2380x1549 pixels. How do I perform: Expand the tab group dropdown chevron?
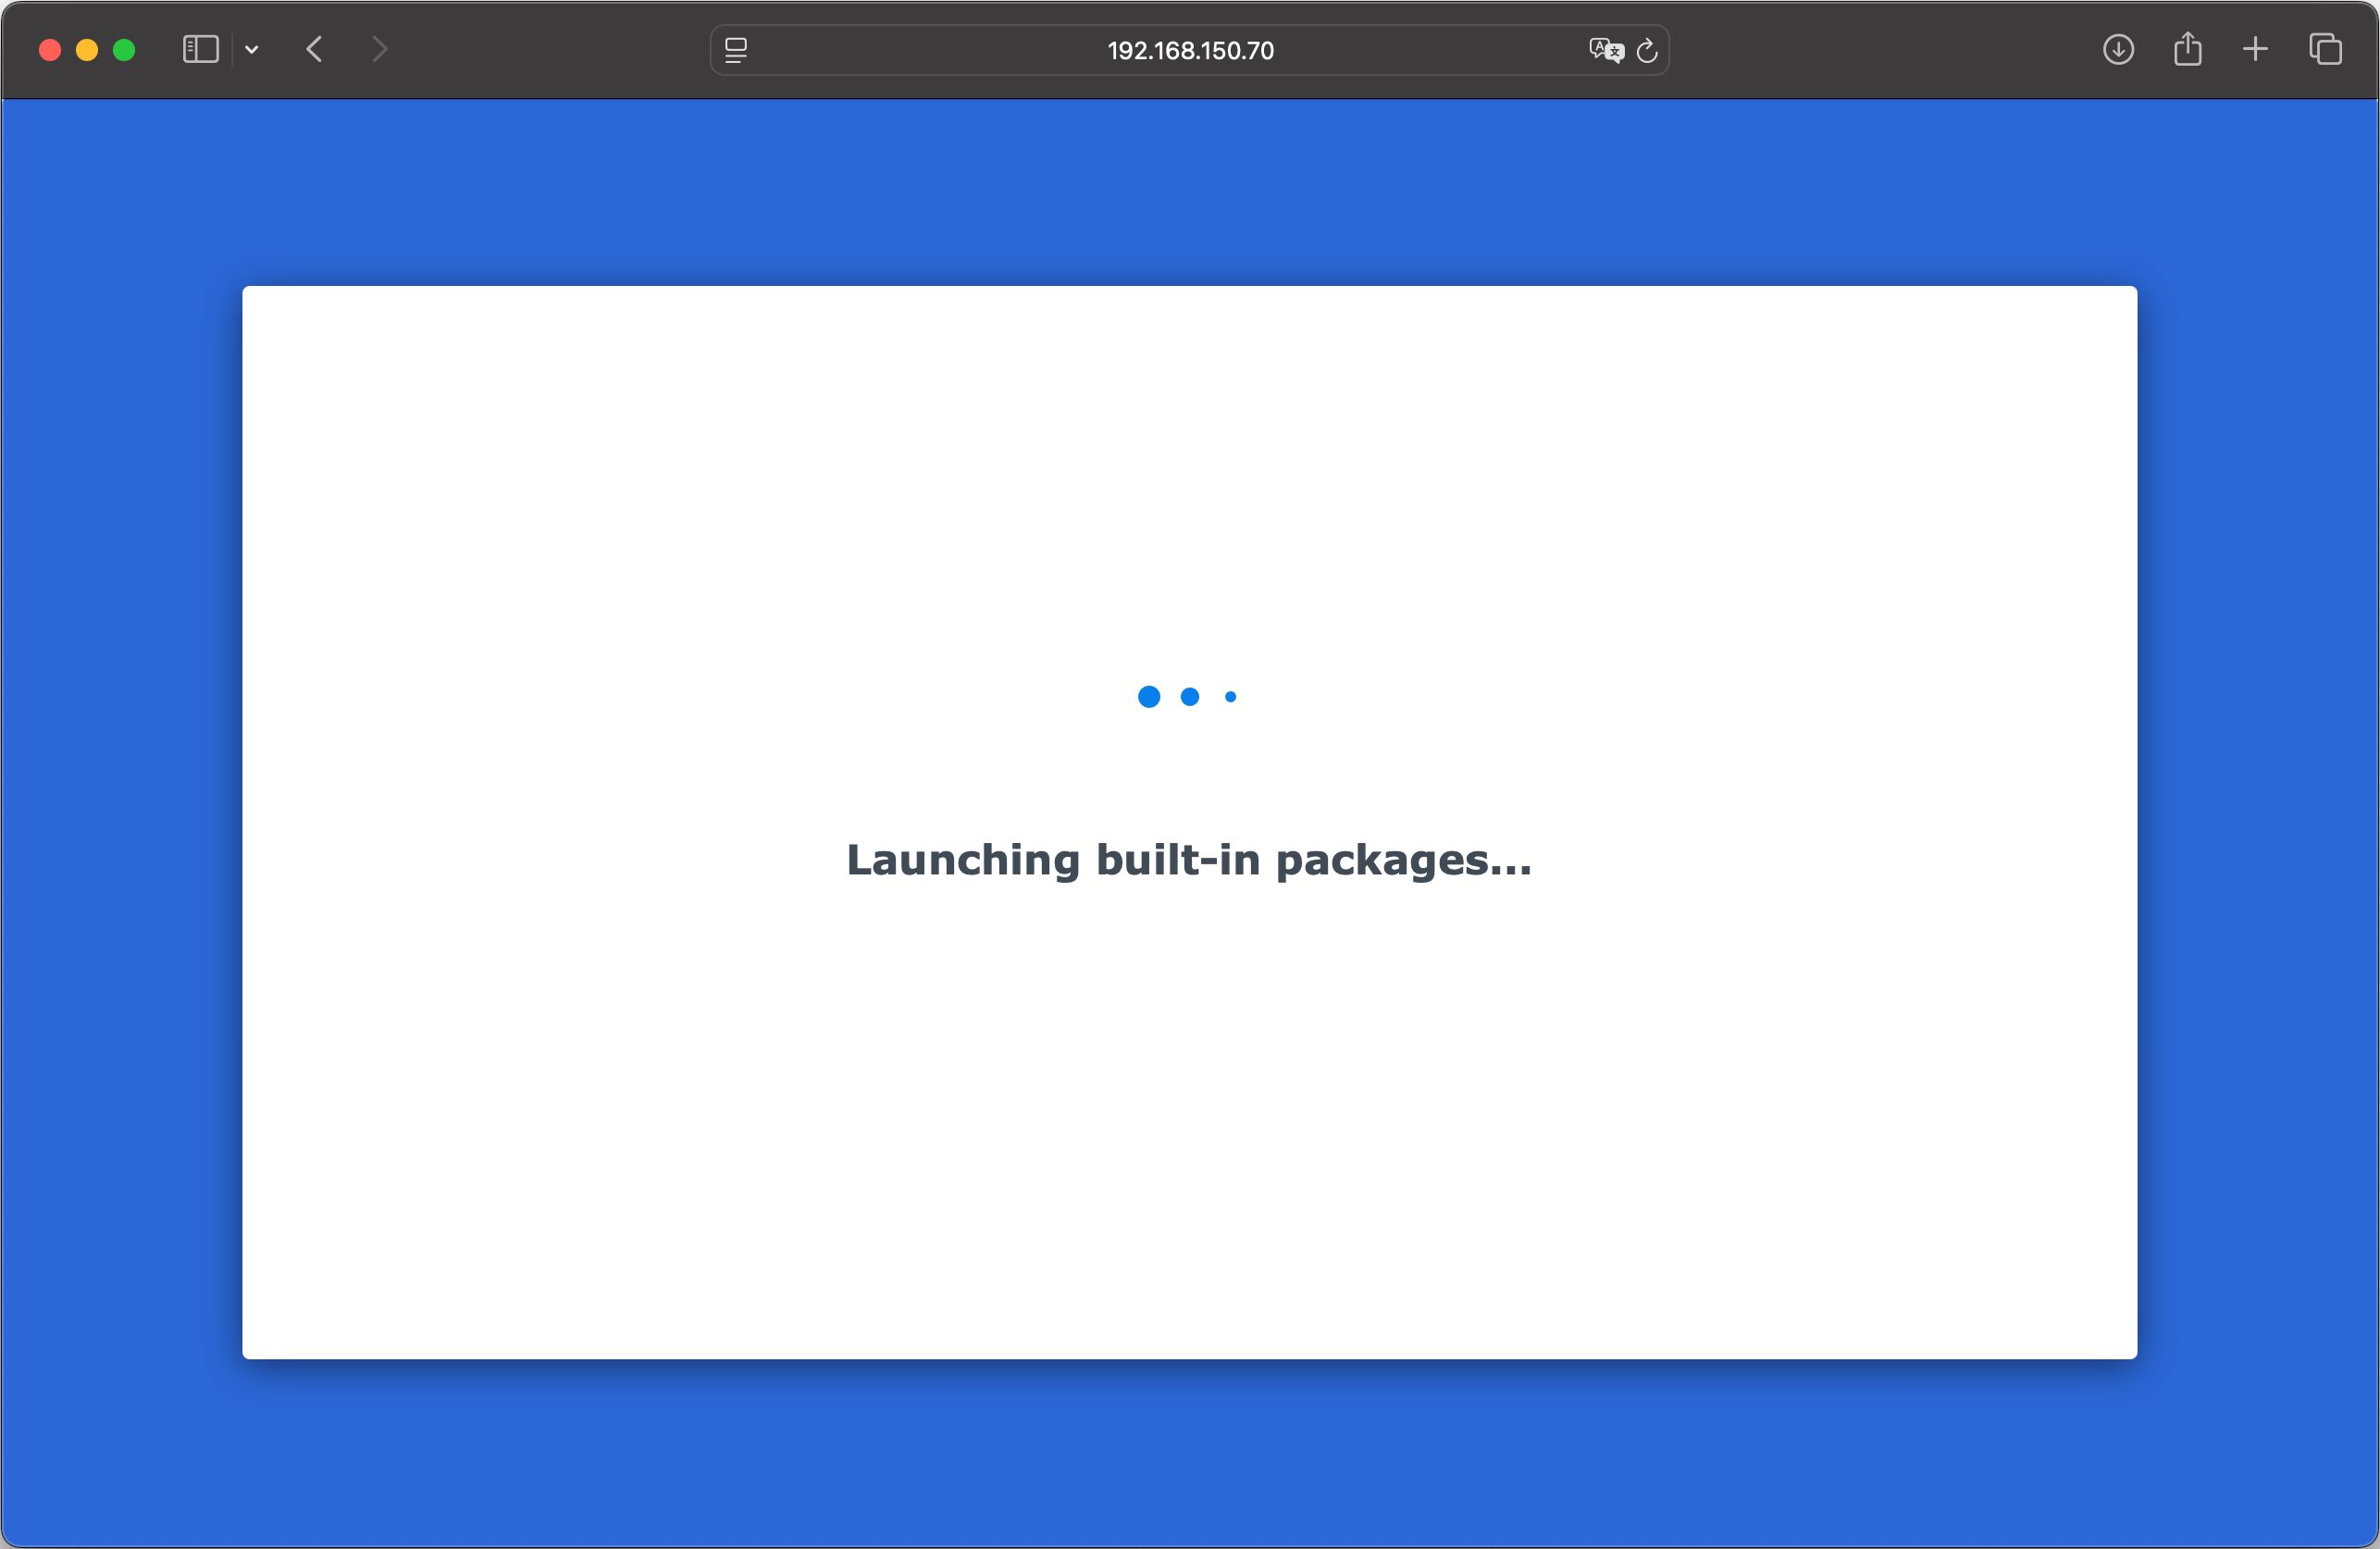click(252, 49)
